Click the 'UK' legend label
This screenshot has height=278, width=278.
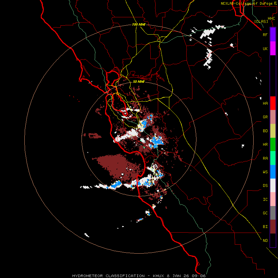tap(265, 48)
